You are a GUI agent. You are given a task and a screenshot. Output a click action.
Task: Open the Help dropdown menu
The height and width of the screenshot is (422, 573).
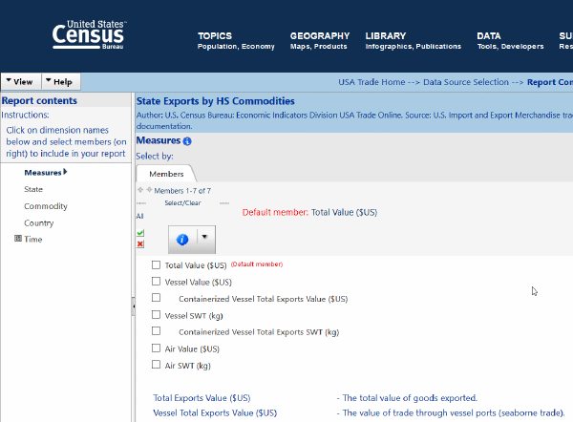pos(60,82)
